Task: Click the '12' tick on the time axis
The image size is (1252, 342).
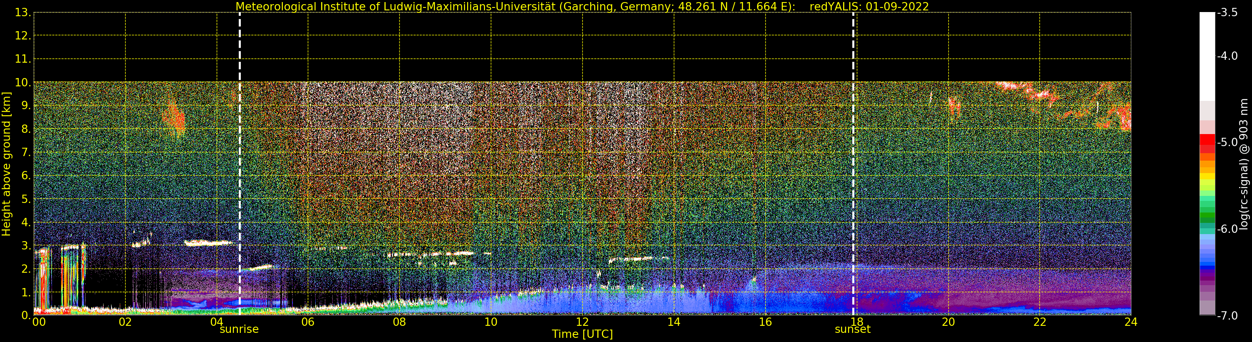Action: (582, 322)
